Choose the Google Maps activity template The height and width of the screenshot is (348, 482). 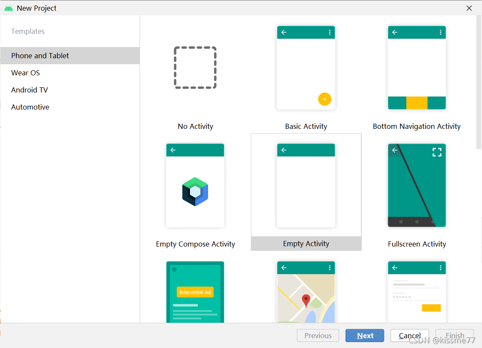pos(306,292)
